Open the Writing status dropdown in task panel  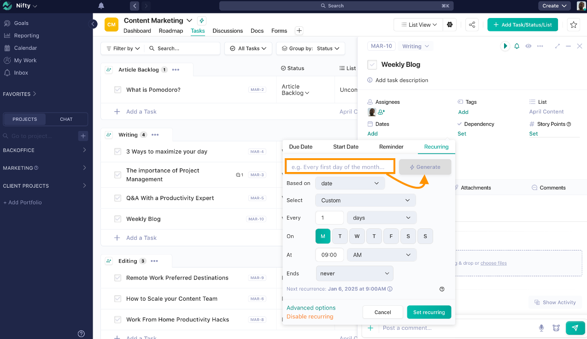(x=415, y=46)
